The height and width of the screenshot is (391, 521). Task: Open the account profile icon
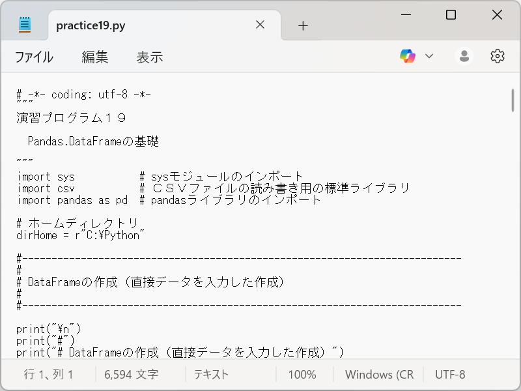[464, 55]
